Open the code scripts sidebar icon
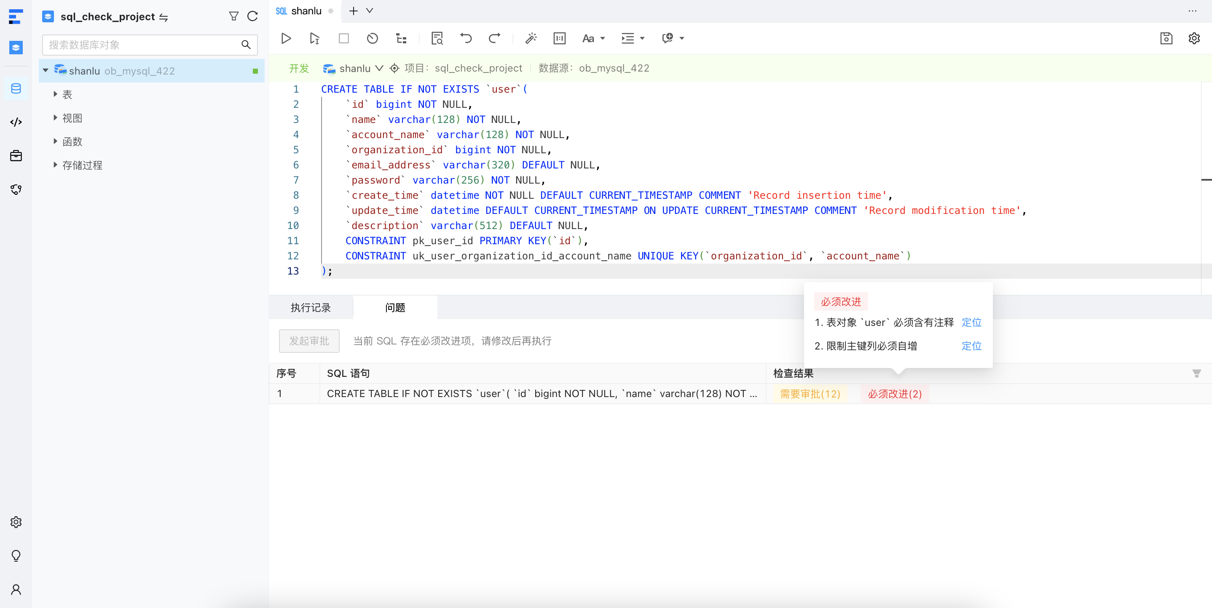This screenshot has height=608, width=1212. coord(16,122)
